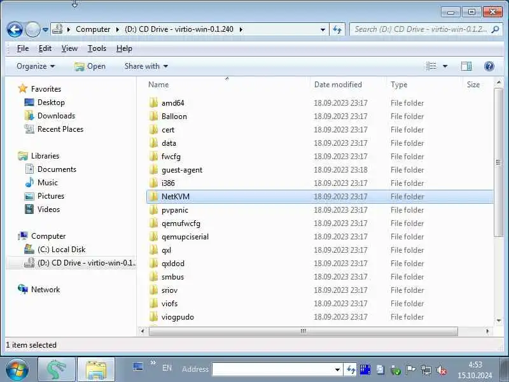509x382 pixels.
Task: Click the scroll down arrow of file list
Action: point(499,321)
